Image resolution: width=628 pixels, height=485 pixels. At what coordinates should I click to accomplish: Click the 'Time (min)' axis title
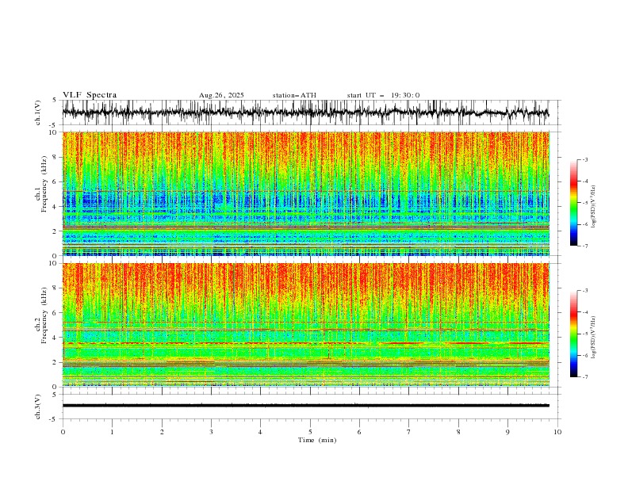pos(317,440)
